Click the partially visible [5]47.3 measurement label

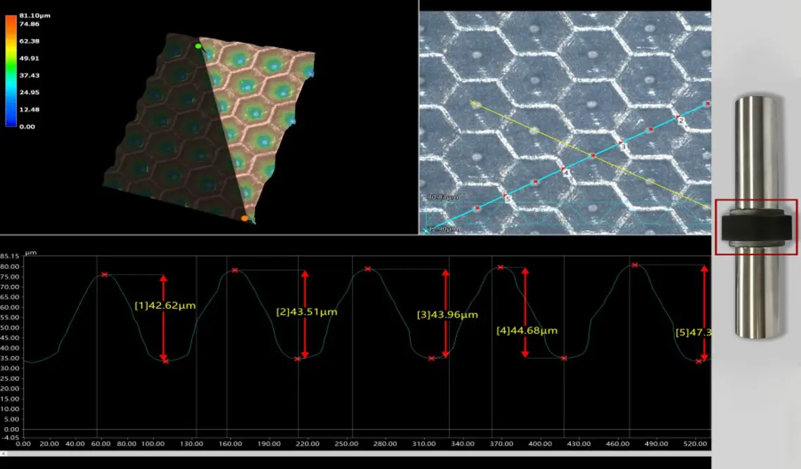coord(692,332)
